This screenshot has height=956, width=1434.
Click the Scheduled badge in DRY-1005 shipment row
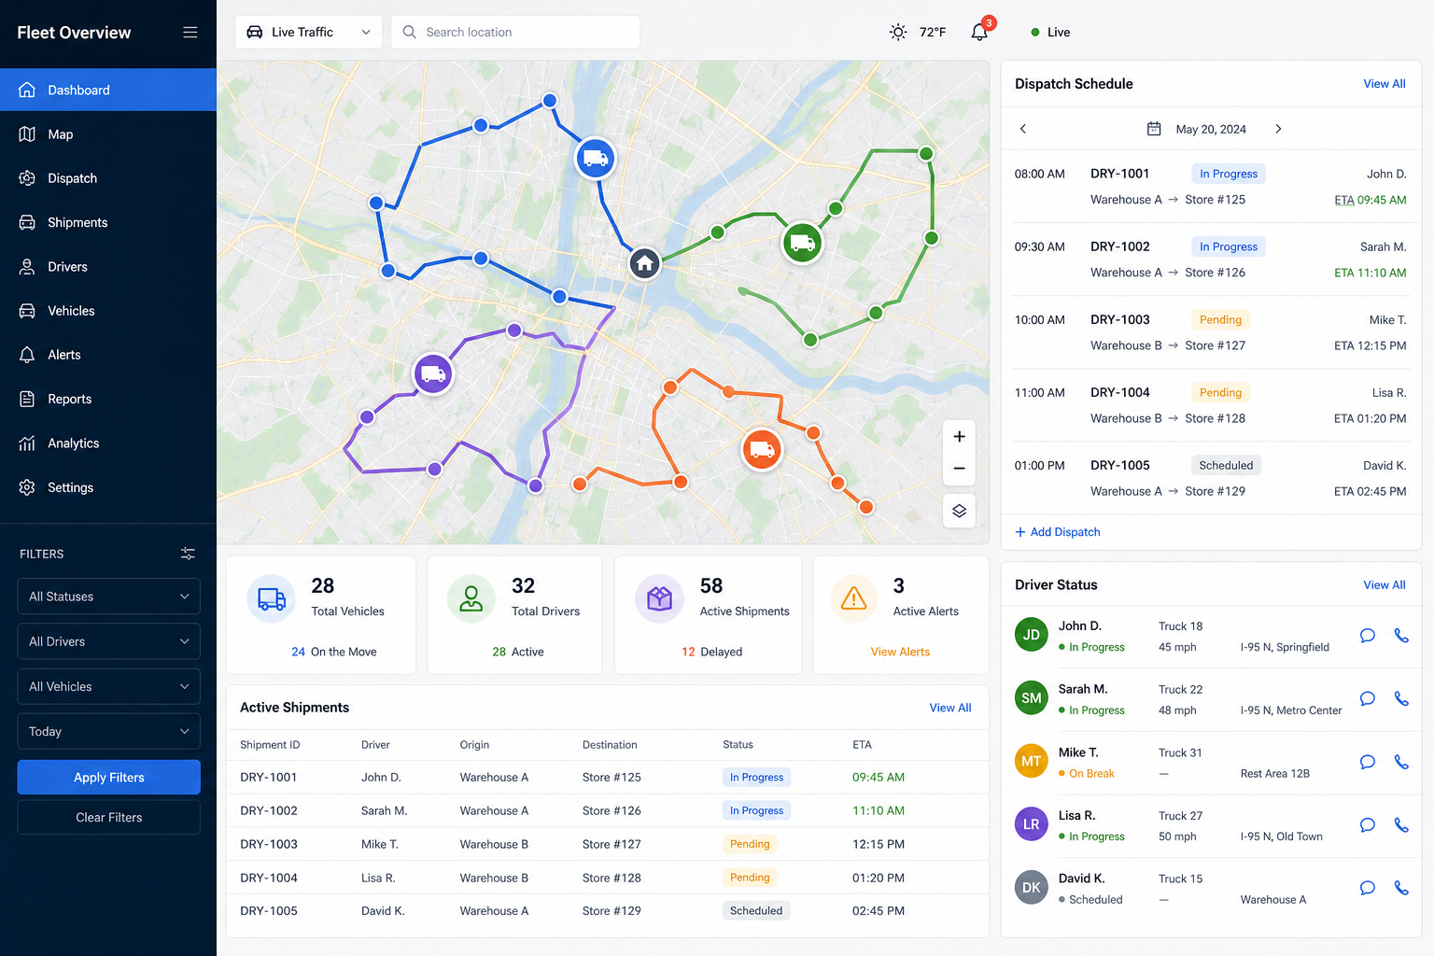tap(756, 910)
